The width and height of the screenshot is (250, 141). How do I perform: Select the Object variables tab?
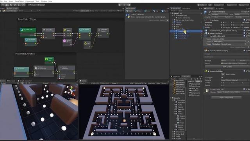click(x=138, y=11)
